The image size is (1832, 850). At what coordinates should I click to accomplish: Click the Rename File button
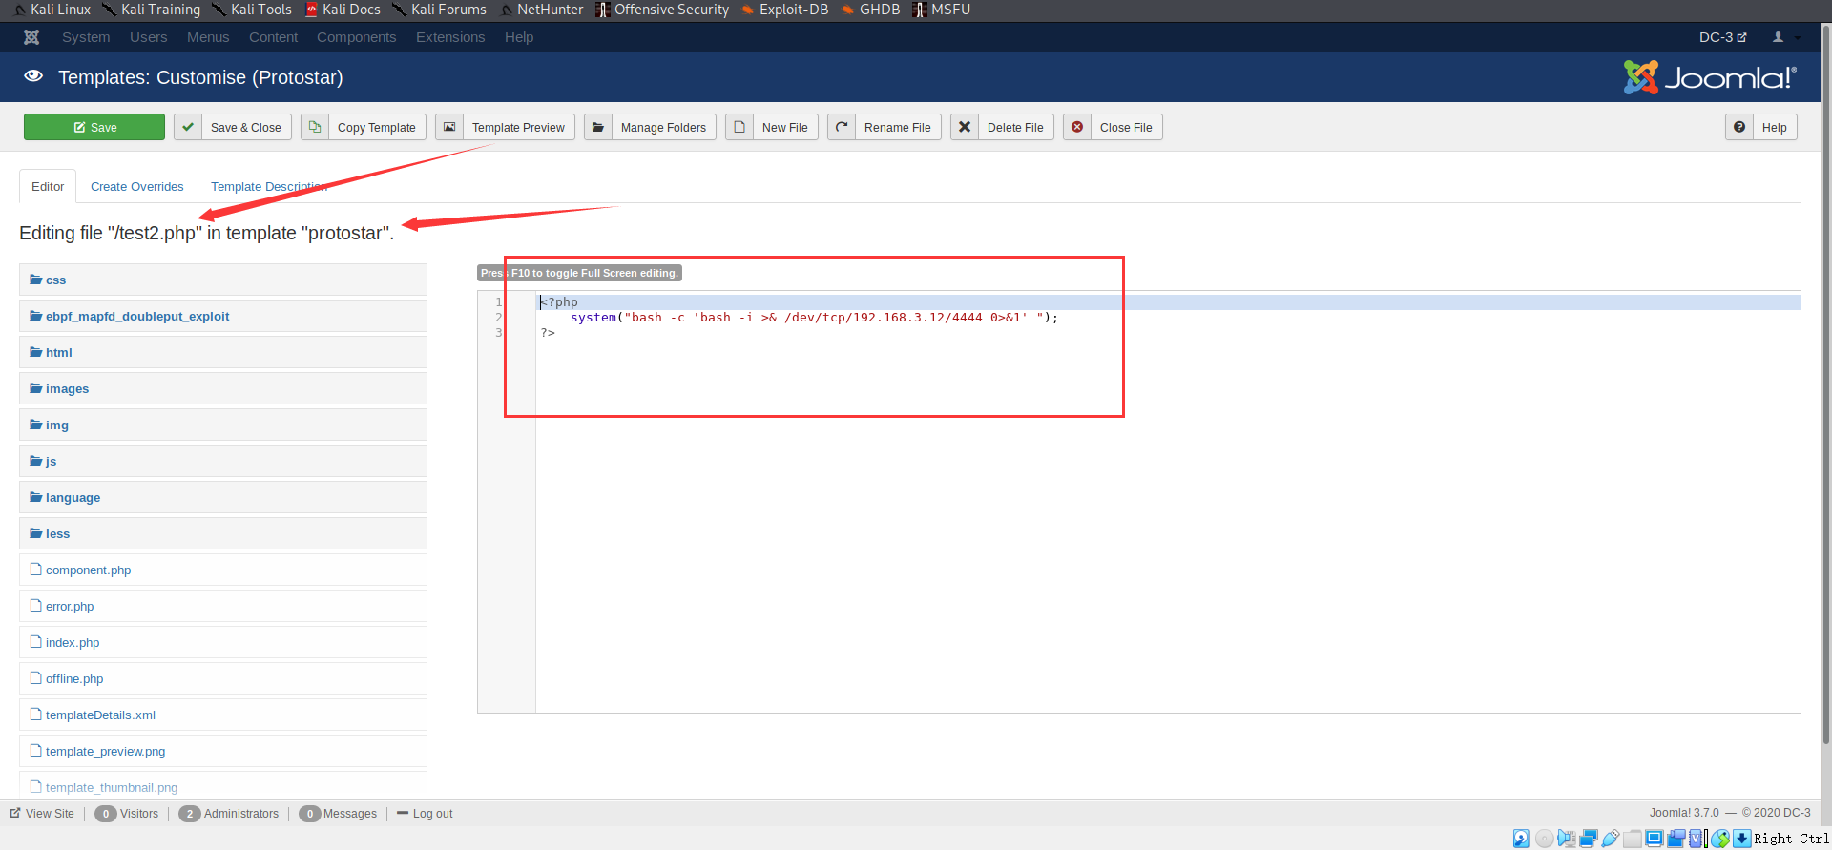click(885, 127)
